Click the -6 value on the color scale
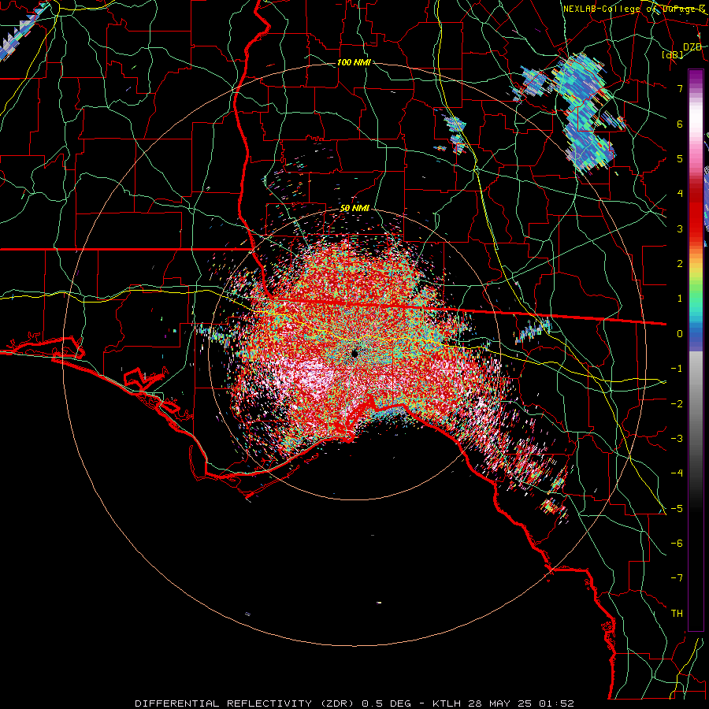Viewport: 709px width, 709px height. [677, 544]
